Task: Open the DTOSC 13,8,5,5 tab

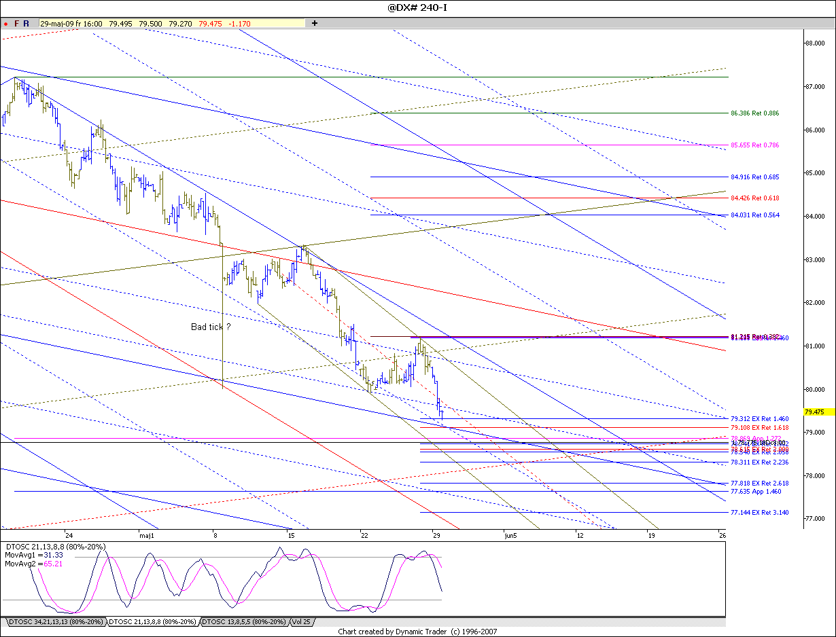Action: pos(243,622)
